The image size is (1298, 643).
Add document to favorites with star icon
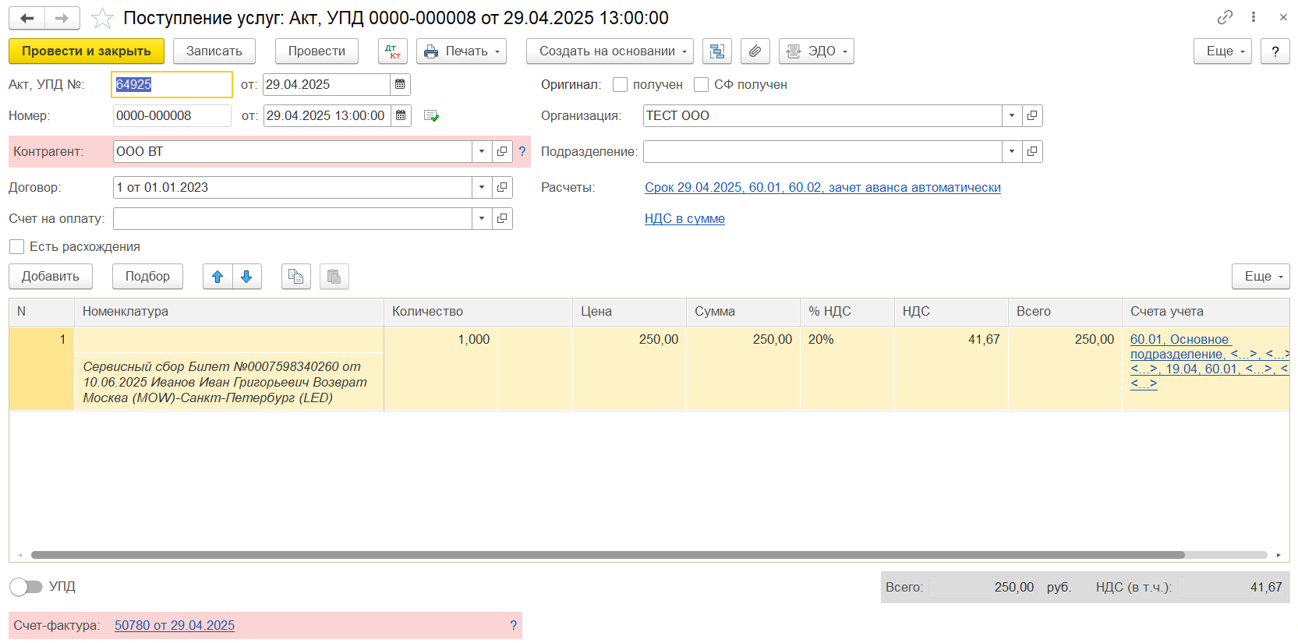point(102,18)
